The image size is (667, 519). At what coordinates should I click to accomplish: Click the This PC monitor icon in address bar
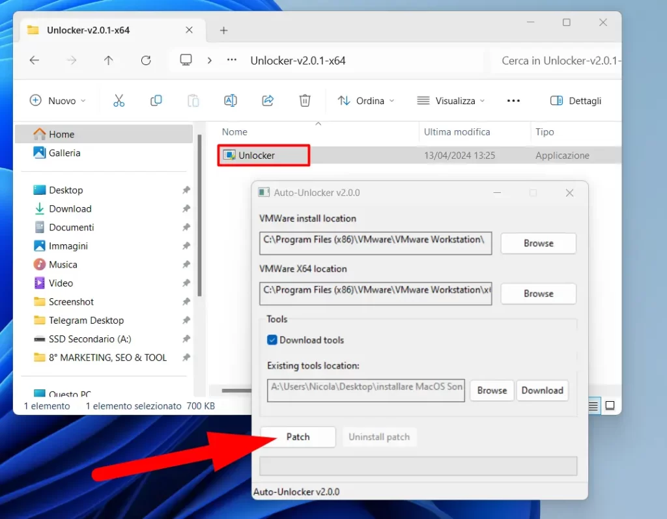(x=186, y=60)
